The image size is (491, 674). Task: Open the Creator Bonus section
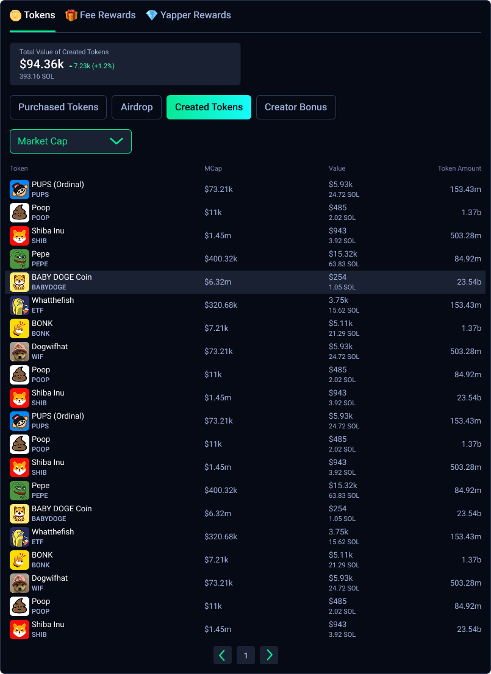pos(296,107)
